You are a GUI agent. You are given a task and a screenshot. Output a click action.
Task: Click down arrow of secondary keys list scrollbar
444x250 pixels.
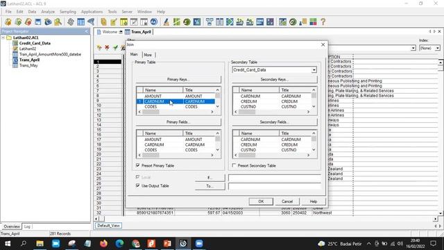click(x=314, y=106)
